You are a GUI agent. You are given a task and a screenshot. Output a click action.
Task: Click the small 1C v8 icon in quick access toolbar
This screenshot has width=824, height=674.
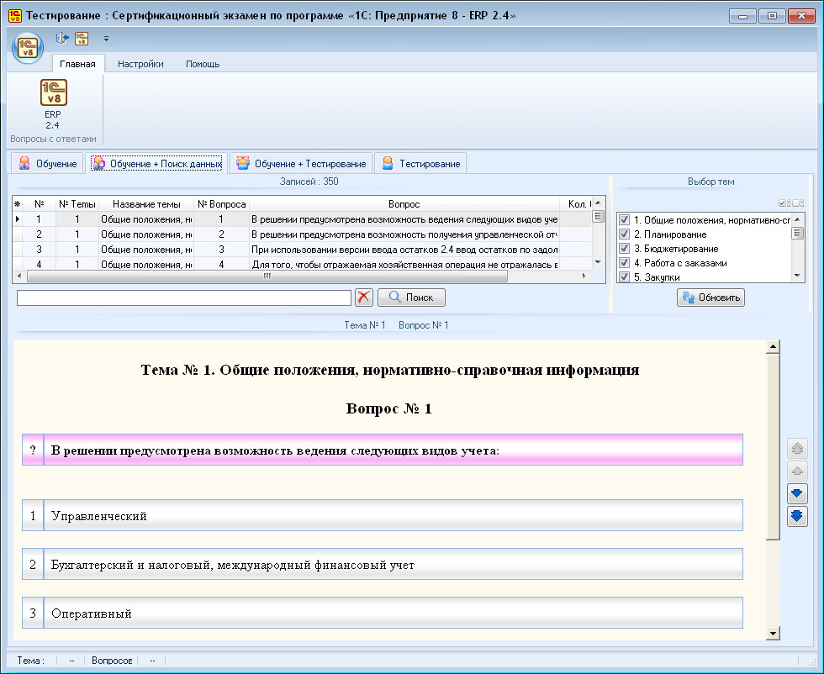[82, 39]
